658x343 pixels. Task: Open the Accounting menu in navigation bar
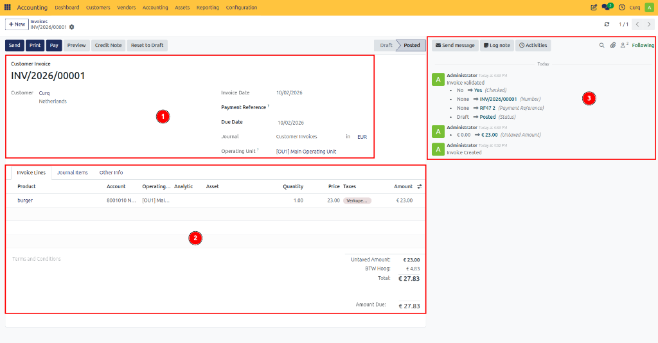(156, 8)
